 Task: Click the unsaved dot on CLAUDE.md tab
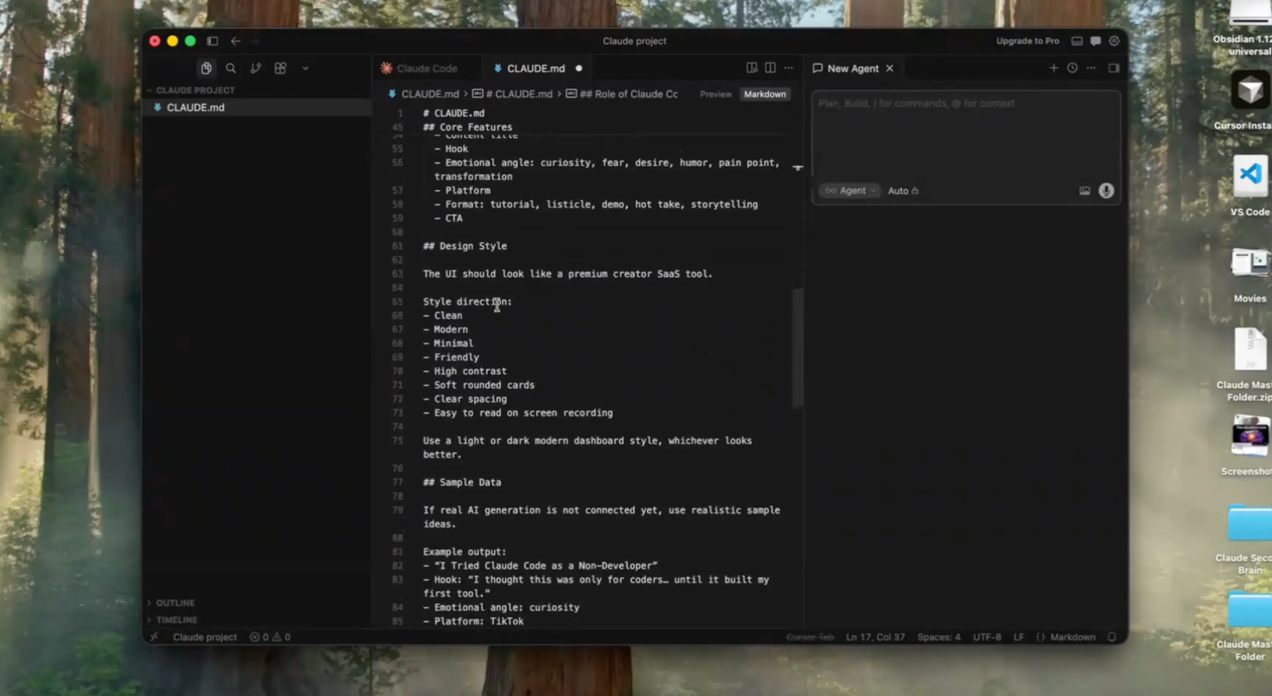579,69
